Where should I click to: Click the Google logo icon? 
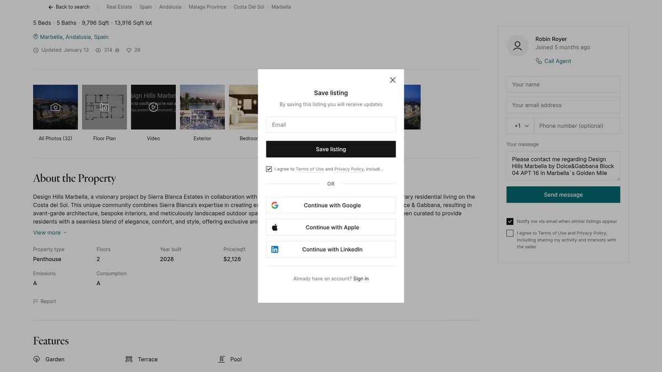coord(275,206)
